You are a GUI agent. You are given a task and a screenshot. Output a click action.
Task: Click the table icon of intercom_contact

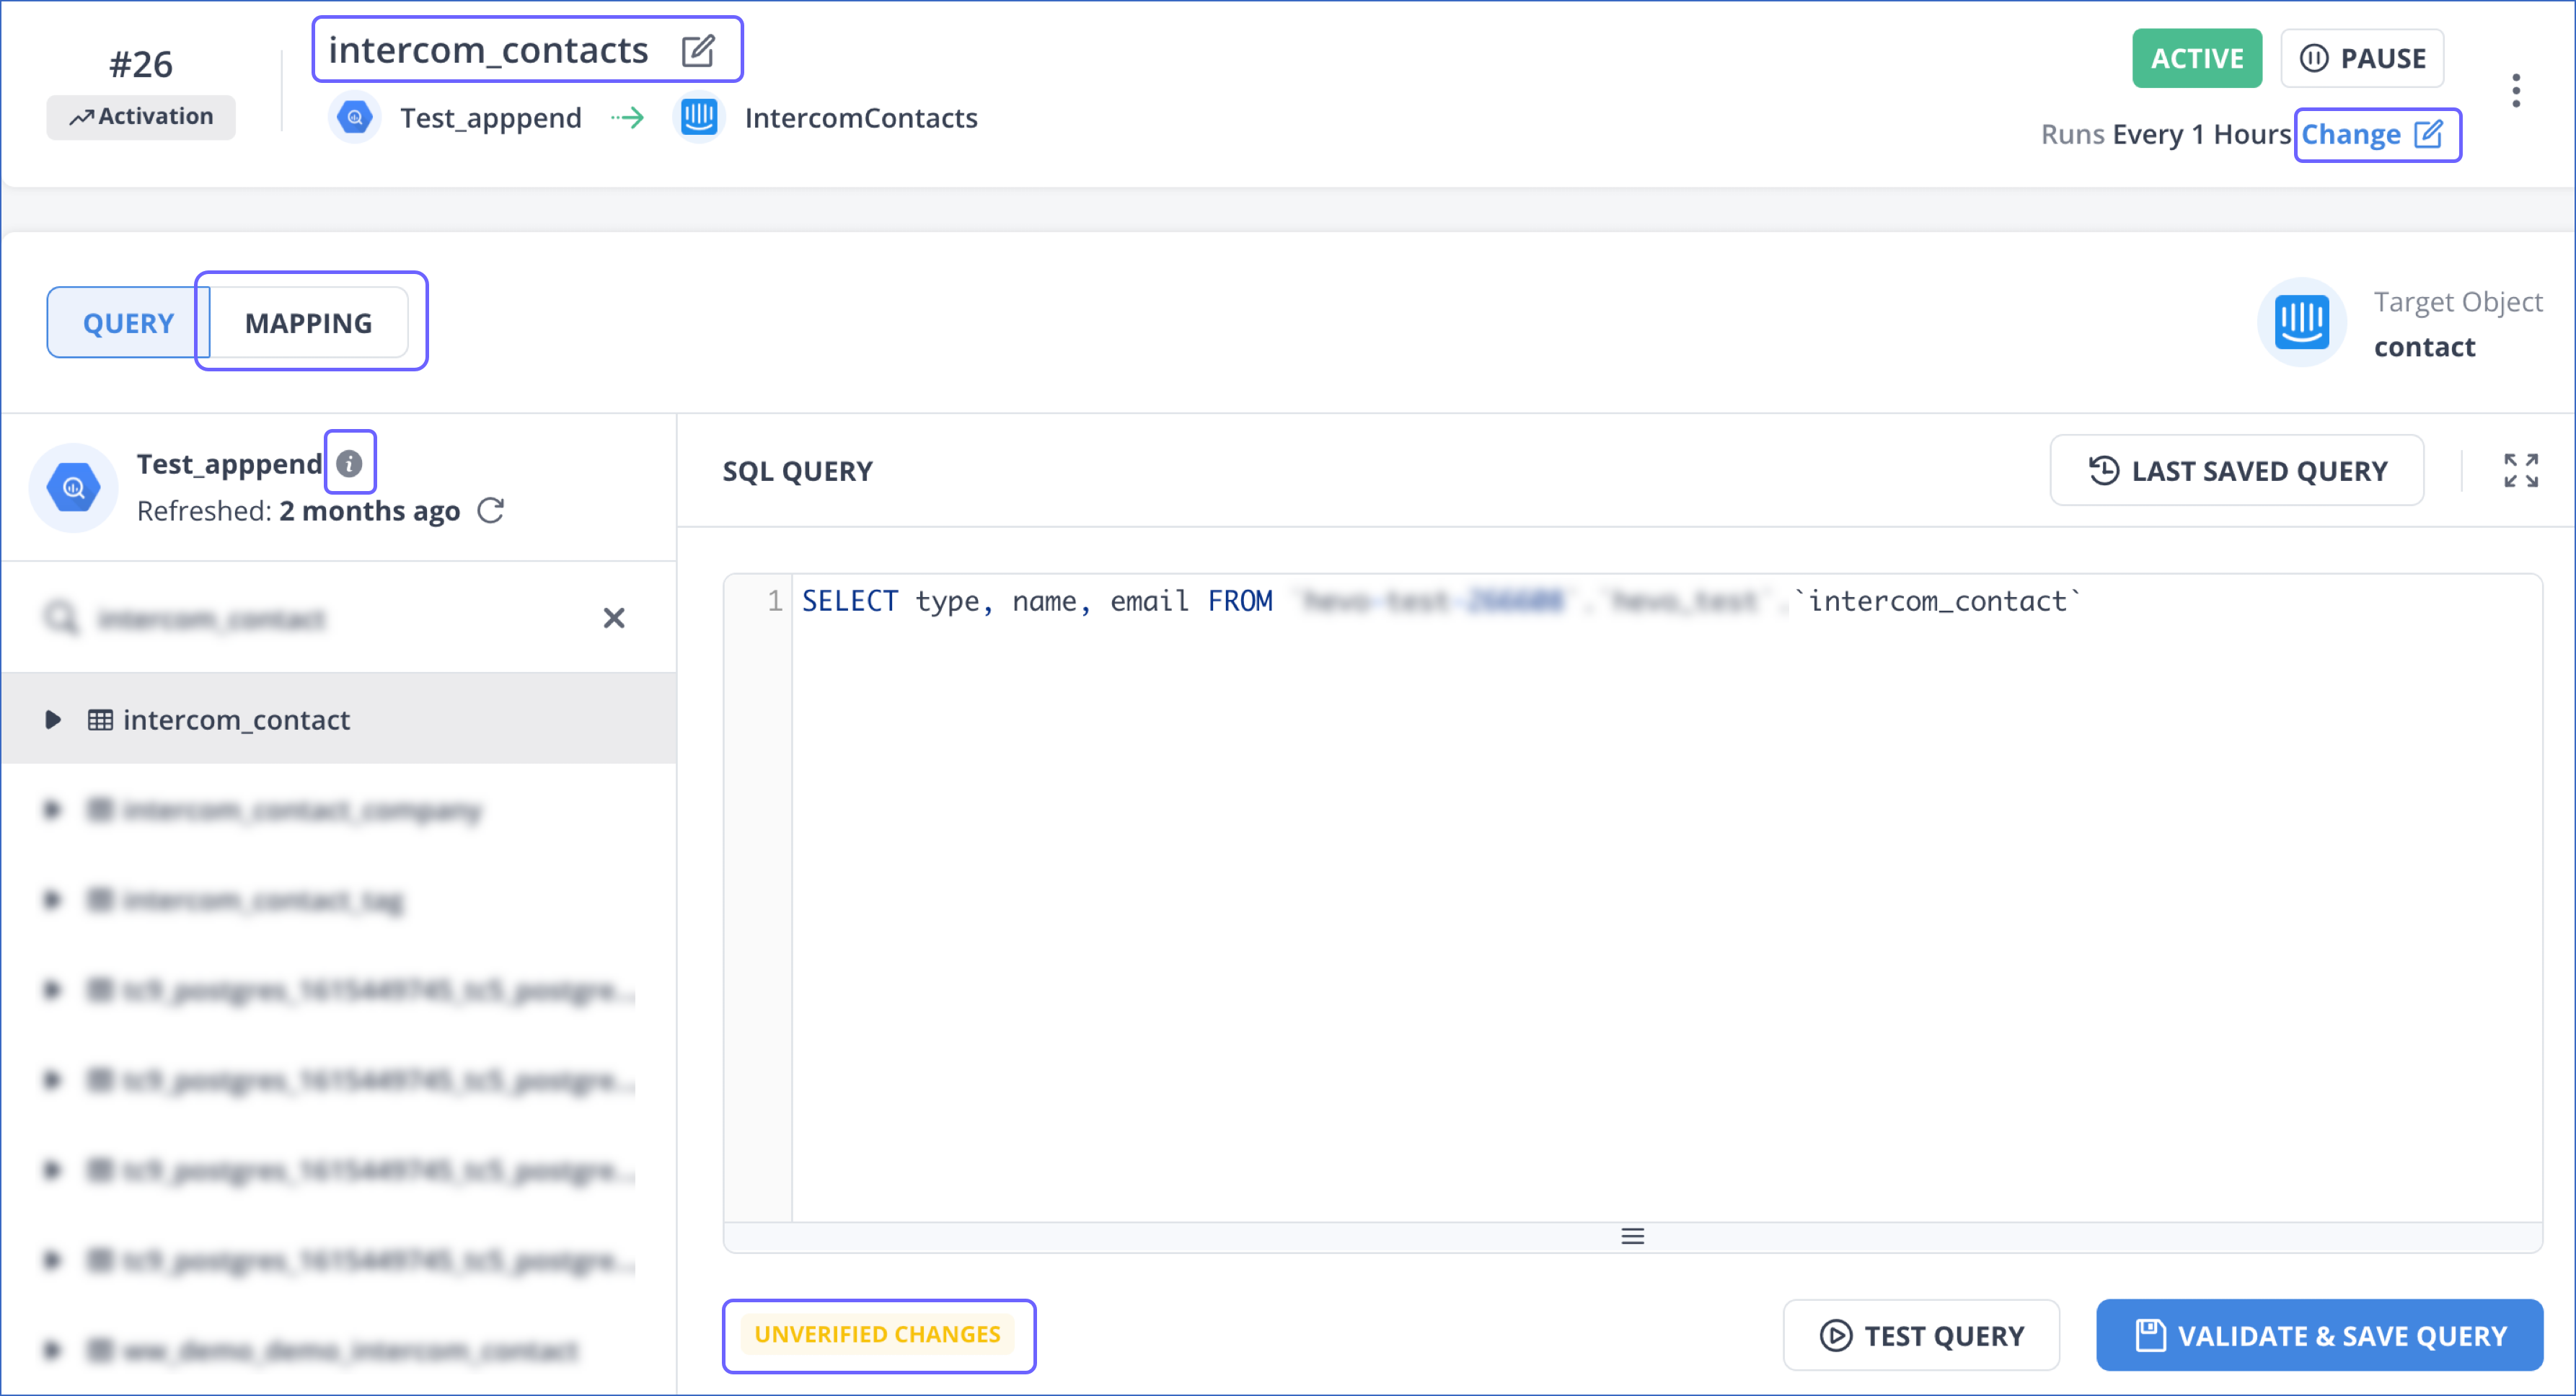point(100,720)
